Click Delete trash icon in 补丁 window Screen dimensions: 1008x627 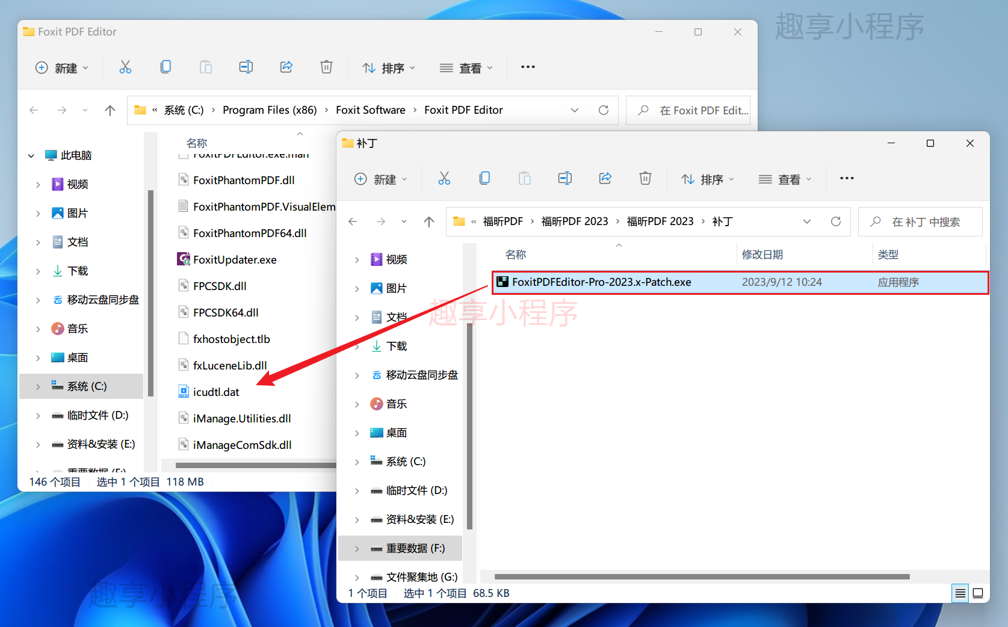click(x=645, y=178)
